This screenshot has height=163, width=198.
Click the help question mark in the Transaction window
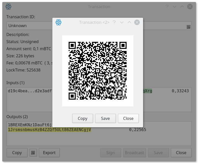(167, 7)
